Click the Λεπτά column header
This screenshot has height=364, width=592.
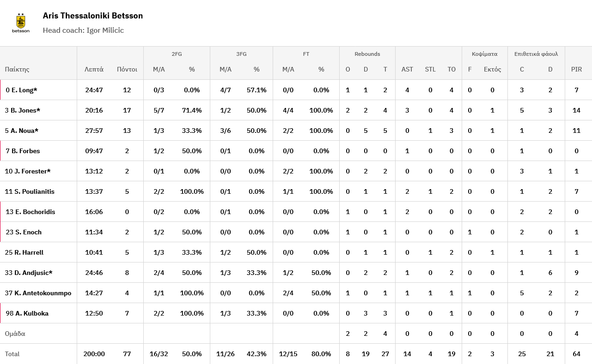point(94,69)
